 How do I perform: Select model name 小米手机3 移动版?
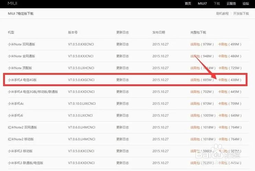pos(20,151)
